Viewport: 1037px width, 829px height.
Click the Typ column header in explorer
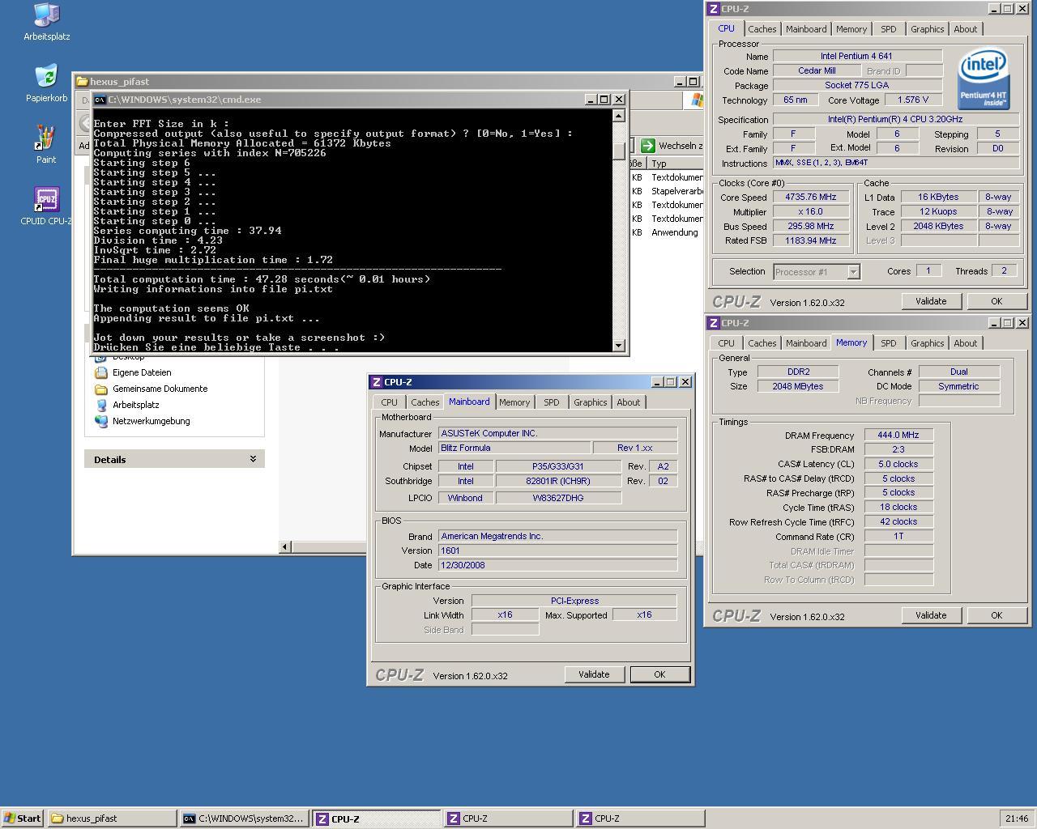pyautogui.click(x=675, y=164)
